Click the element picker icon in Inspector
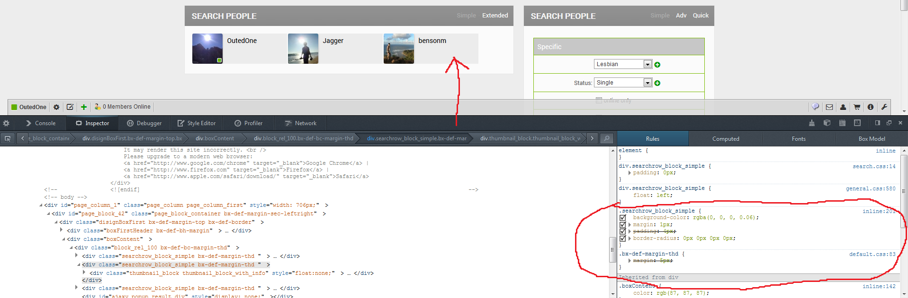Screen dimensions: 908x298 [8, 138]
